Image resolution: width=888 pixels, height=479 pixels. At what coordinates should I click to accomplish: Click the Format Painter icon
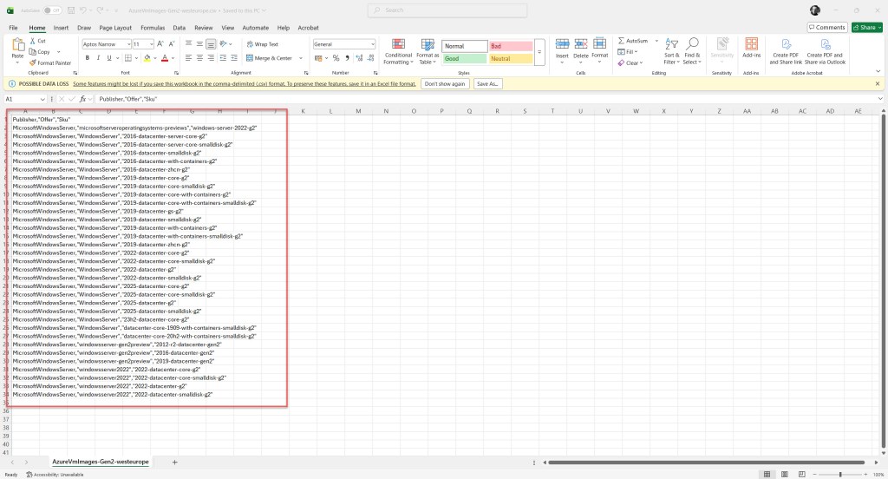click(32, 62)
